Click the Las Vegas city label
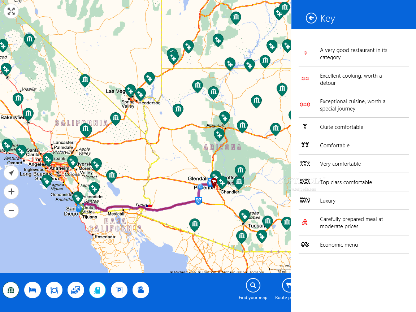The image size is (416, 312). [116, 91]
